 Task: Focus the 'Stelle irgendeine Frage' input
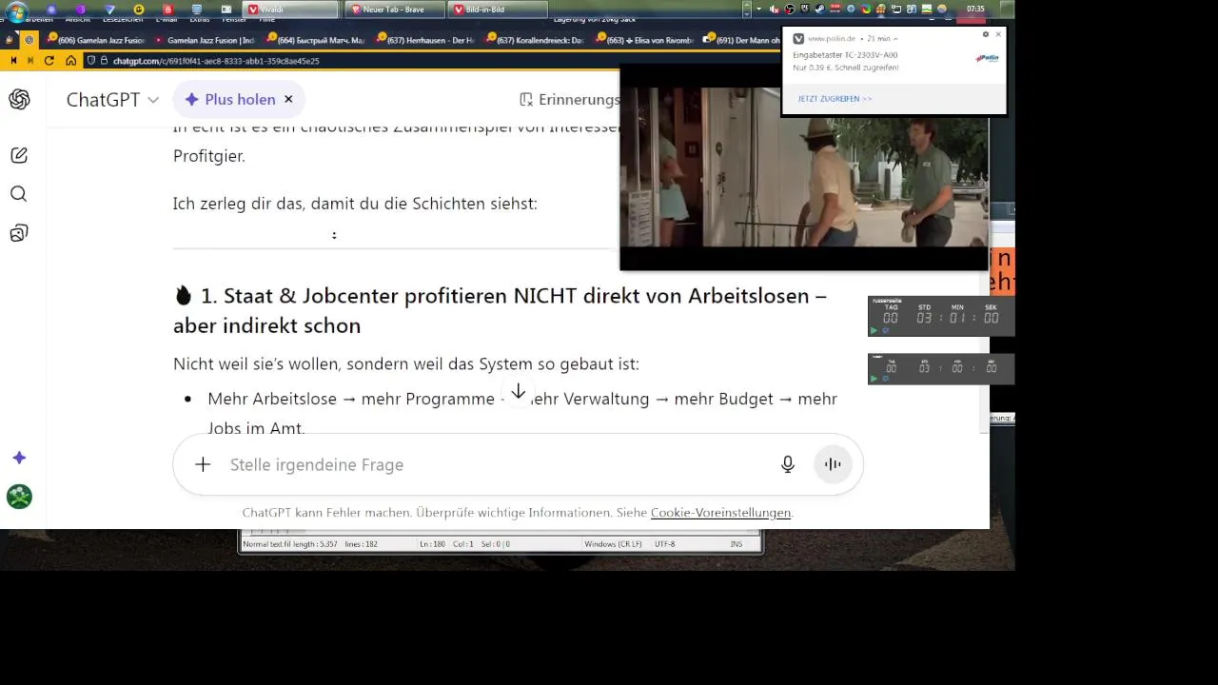(x=495, y=464)
